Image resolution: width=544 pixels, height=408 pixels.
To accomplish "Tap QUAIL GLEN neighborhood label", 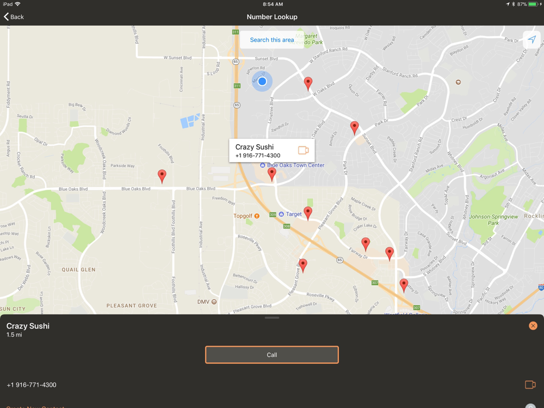I will (x=78, y=270).
